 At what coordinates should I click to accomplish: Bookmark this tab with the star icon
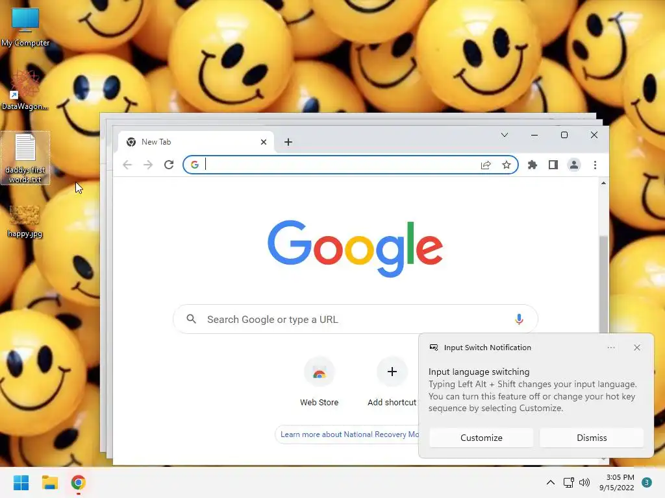point(507,165)
